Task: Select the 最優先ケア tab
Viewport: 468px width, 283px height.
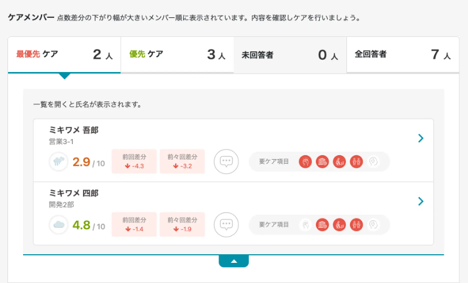Action: tap(64, 55)
